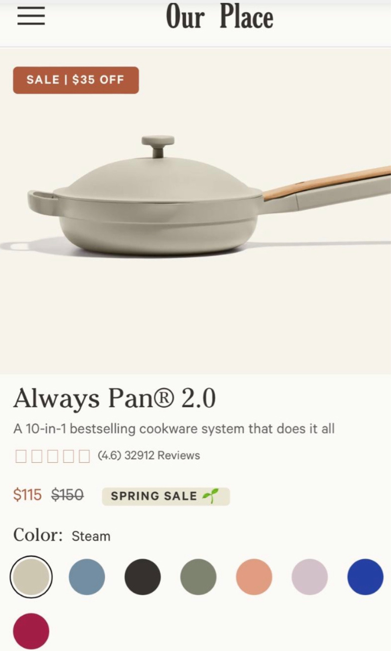Select the Steam beige color swatch
Screen dimensions: 391x651
coord(31,577)
